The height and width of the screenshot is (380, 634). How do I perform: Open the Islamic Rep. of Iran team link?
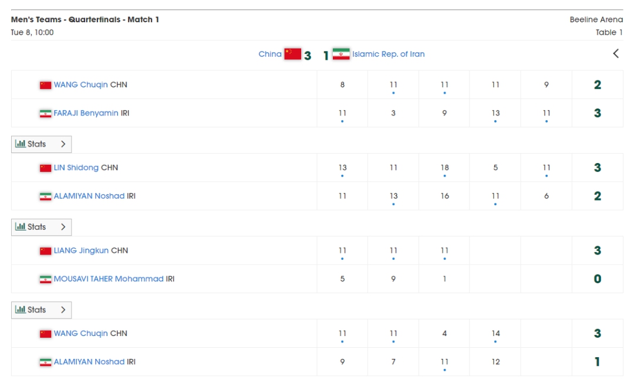(x=388, y=54)
